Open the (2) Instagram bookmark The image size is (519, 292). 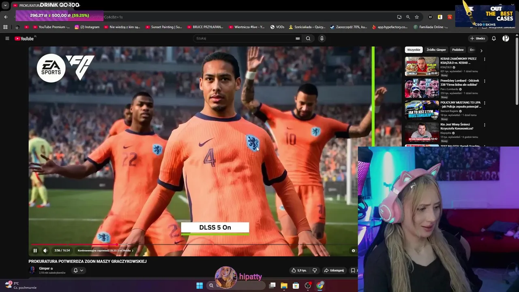tap(87, 27)
